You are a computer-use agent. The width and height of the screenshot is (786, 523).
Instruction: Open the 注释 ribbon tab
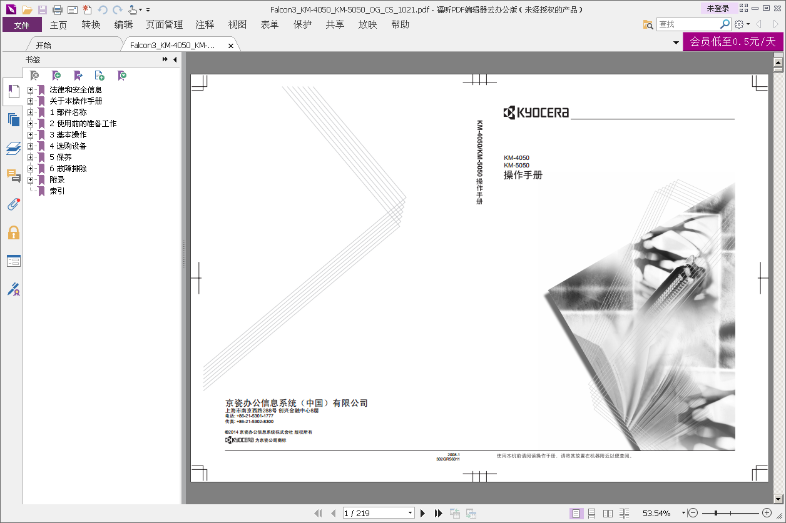(x=205, y=24)
